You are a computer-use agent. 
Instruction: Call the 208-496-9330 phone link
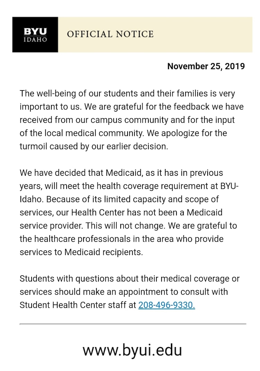[166, 305]
